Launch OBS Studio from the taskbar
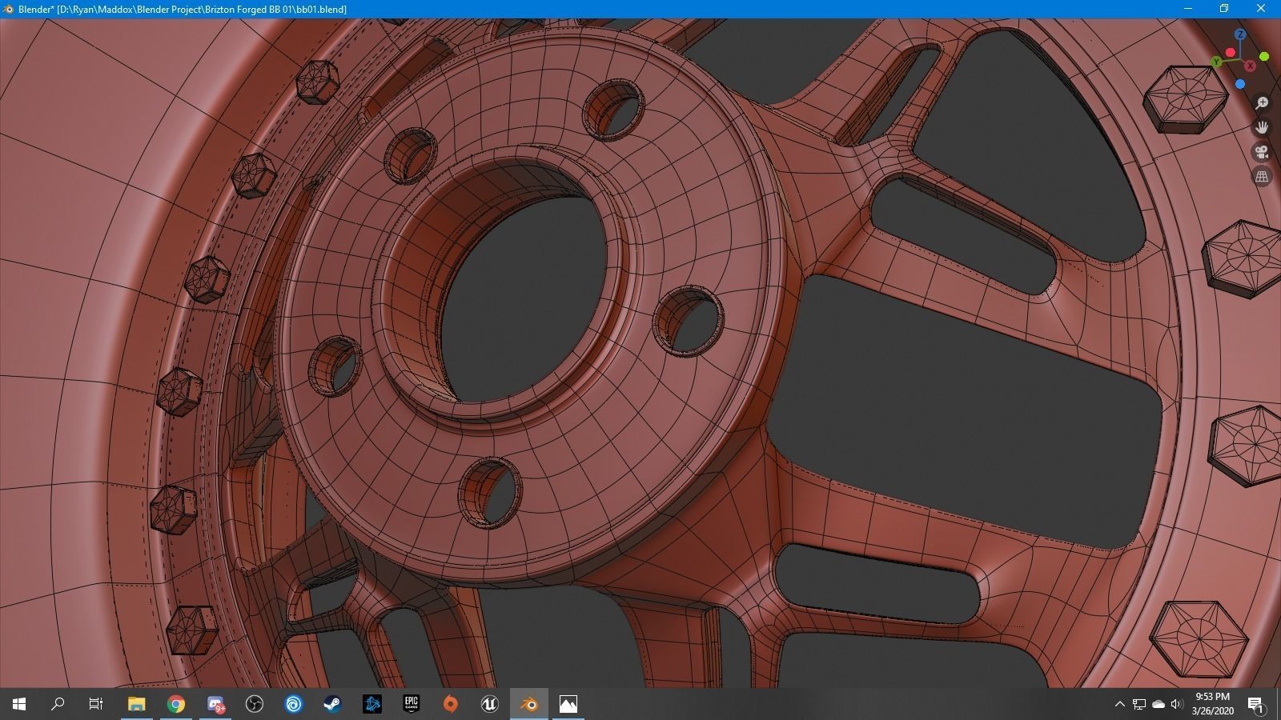This screenshot has height=720, width=1281. click(x=255, y=704)
